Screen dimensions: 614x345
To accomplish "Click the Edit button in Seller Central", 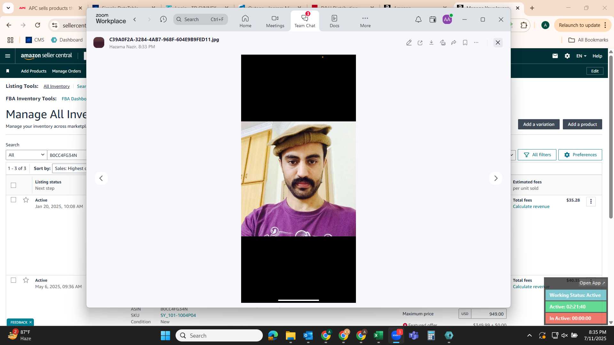I will pos(595,71).
